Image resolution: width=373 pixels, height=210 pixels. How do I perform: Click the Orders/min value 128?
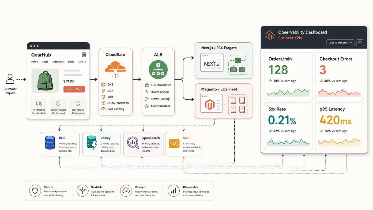tap(278, 70)
